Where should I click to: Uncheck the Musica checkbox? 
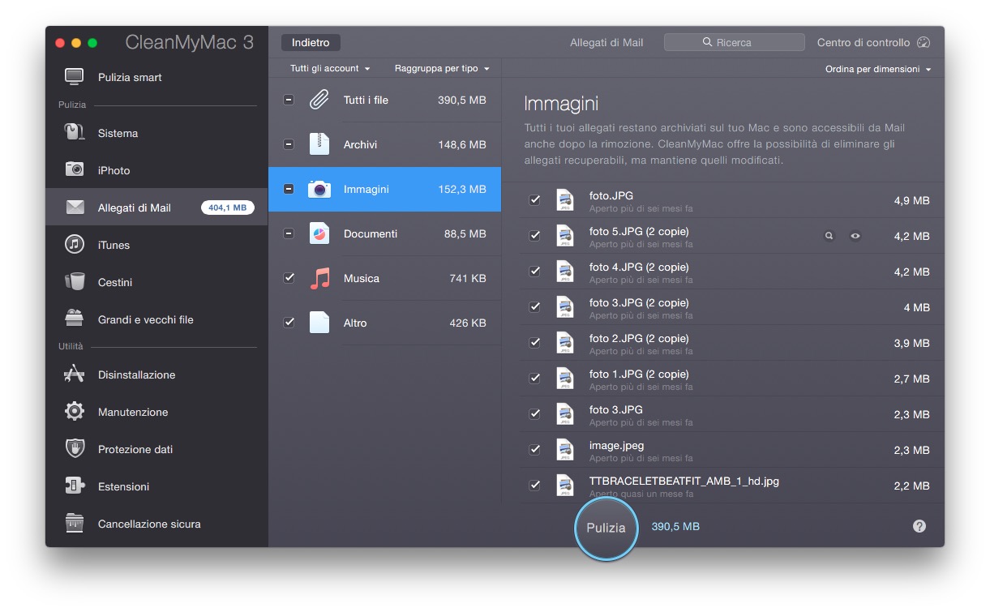click(x=289, y=278)
